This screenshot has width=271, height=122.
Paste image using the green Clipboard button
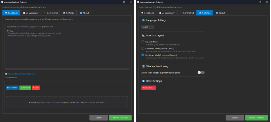coord(25,88)
